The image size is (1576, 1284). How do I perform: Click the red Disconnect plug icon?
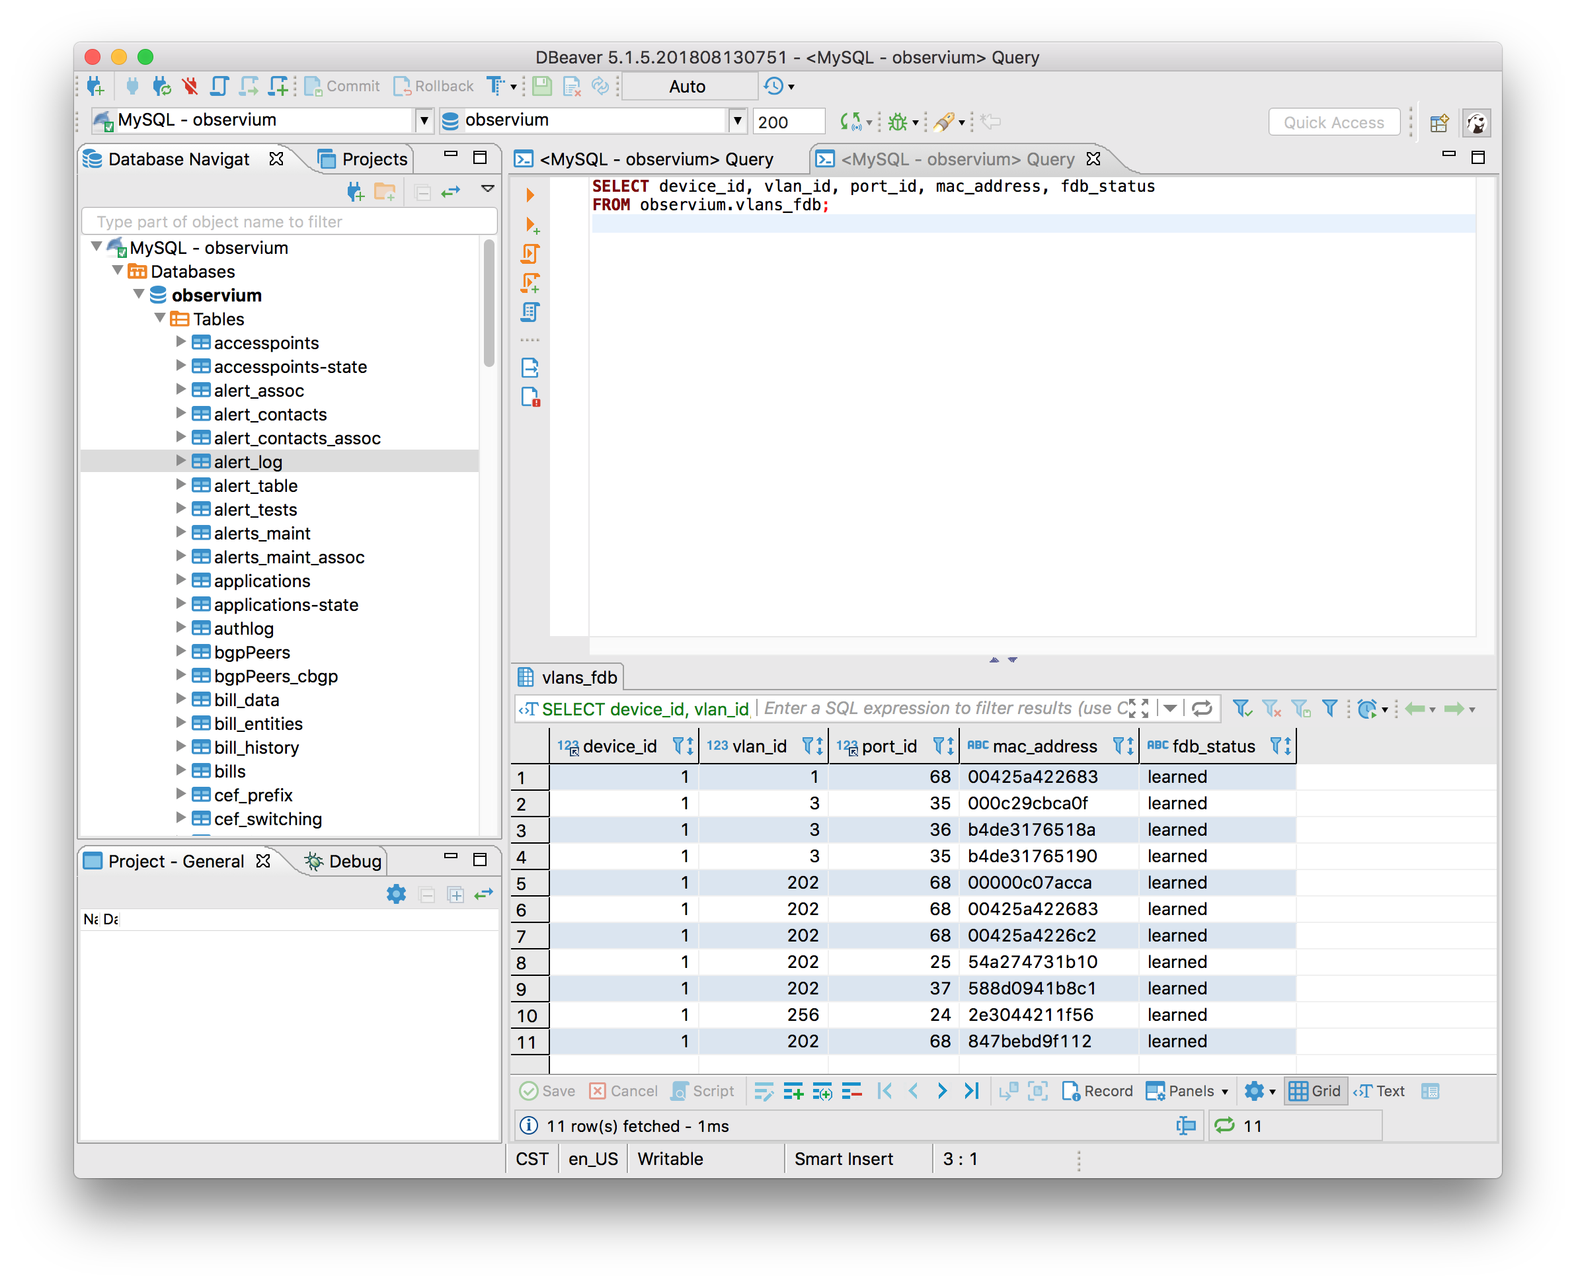tap(190, 87)
